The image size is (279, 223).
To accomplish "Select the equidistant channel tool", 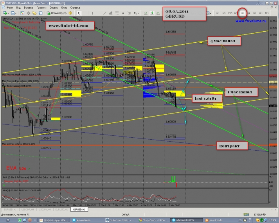I will pyautogui.click(x=111, y=13).
